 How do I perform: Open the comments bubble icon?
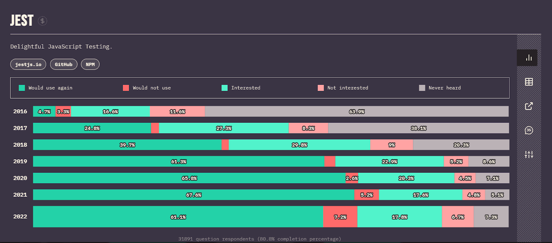(529, 130)
